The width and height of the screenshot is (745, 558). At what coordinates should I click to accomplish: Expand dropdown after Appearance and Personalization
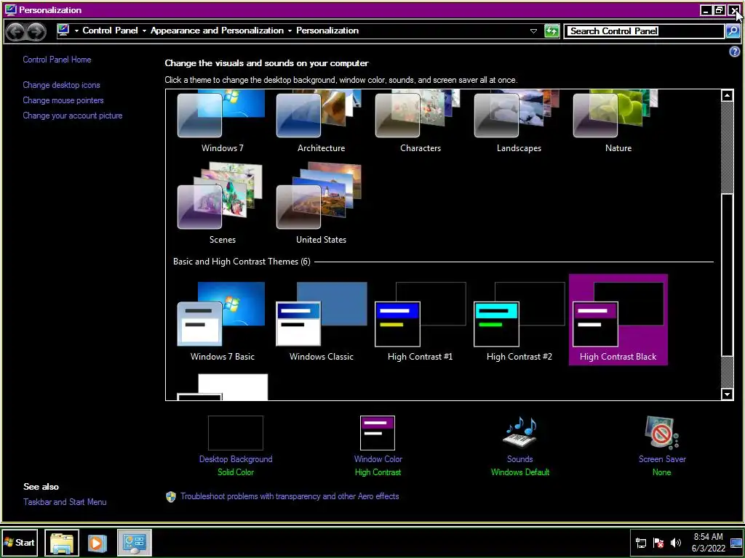290,31
